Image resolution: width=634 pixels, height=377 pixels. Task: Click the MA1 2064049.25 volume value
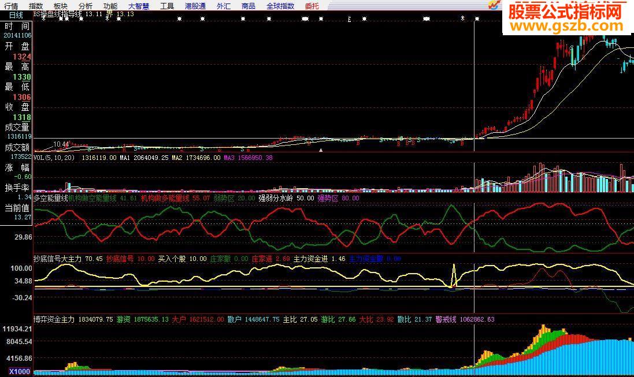click(x=144, y=158)
